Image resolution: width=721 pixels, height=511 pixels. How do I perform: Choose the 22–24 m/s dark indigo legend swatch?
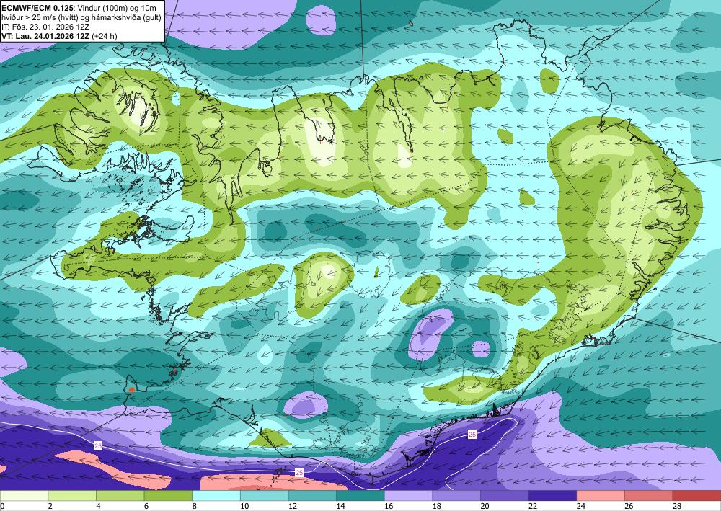pos(553,496)
